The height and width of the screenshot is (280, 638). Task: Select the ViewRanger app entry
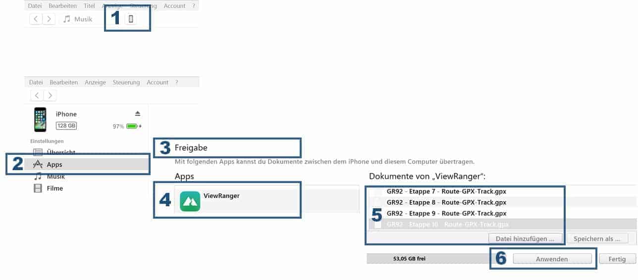coord(266,200)
